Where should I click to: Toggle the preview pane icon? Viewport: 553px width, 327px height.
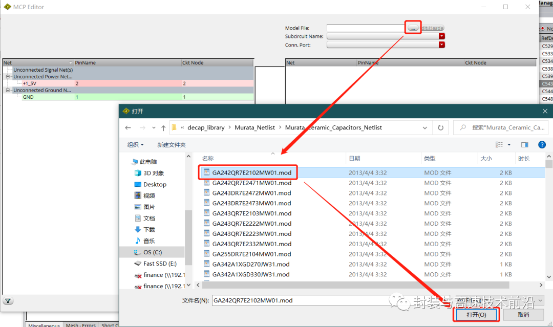coord(524,144)
